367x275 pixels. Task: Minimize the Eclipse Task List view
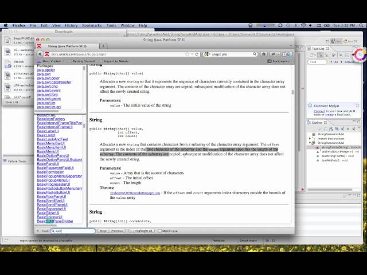click(x=354, y=48)
